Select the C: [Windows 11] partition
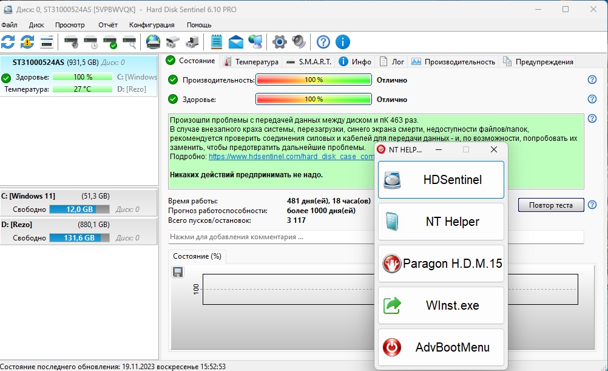The width and height of the screenshot is (608, 371). (x=79, y=202)
